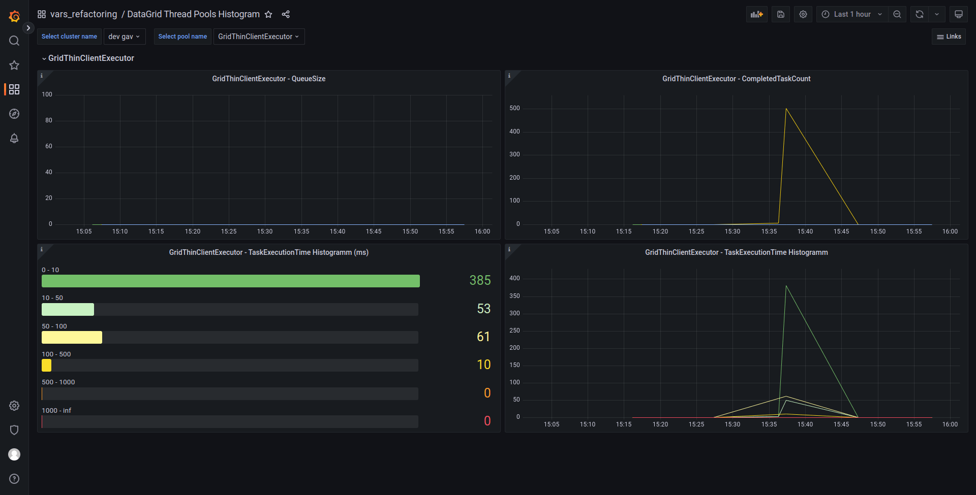Viewport: 976px width, 495px height.
Task: Zoom out the time range
Action: [x=897, y=14]
